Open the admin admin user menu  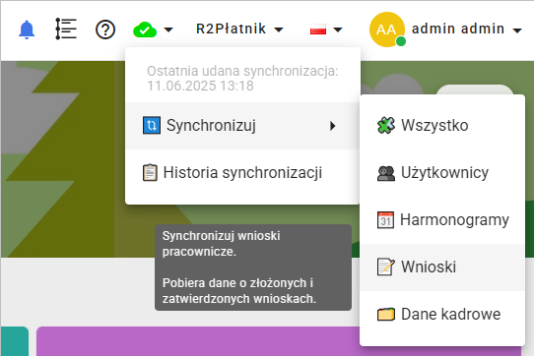tap(458, 29)
